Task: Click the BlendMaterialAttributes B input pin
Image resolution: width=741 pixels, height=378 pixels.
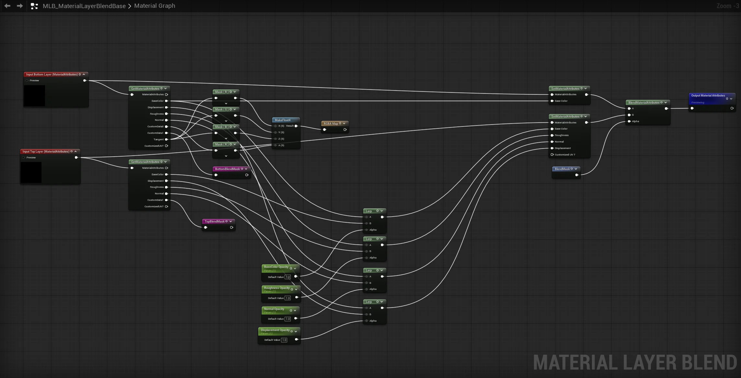Action: point(629,115)
